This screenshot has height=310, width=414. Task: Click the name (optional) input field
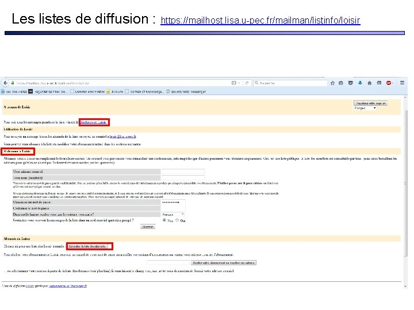183,177
